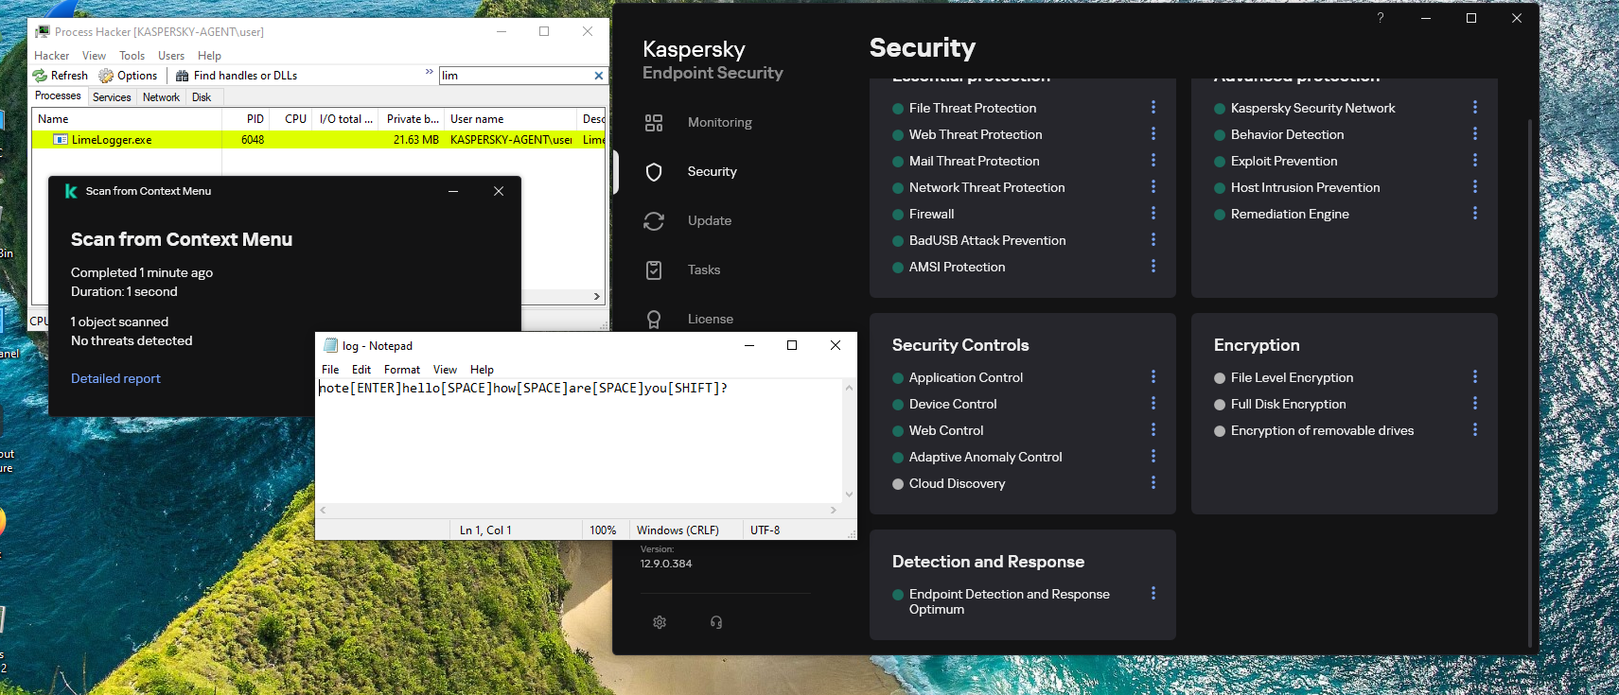Open options menu for Application Control
The height and width of the screenshot is (695, 1619).
(x=1153, y=377)
